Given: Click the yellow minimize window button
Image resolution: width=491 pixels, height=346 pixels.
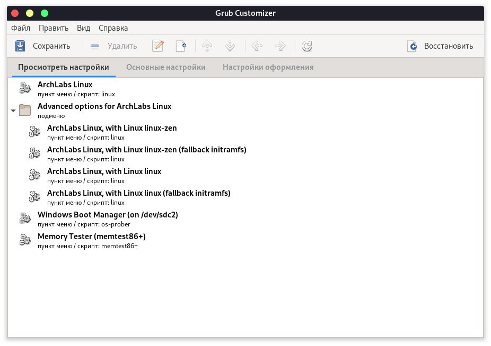Looking at the screenshot, I should pos(30,13).
